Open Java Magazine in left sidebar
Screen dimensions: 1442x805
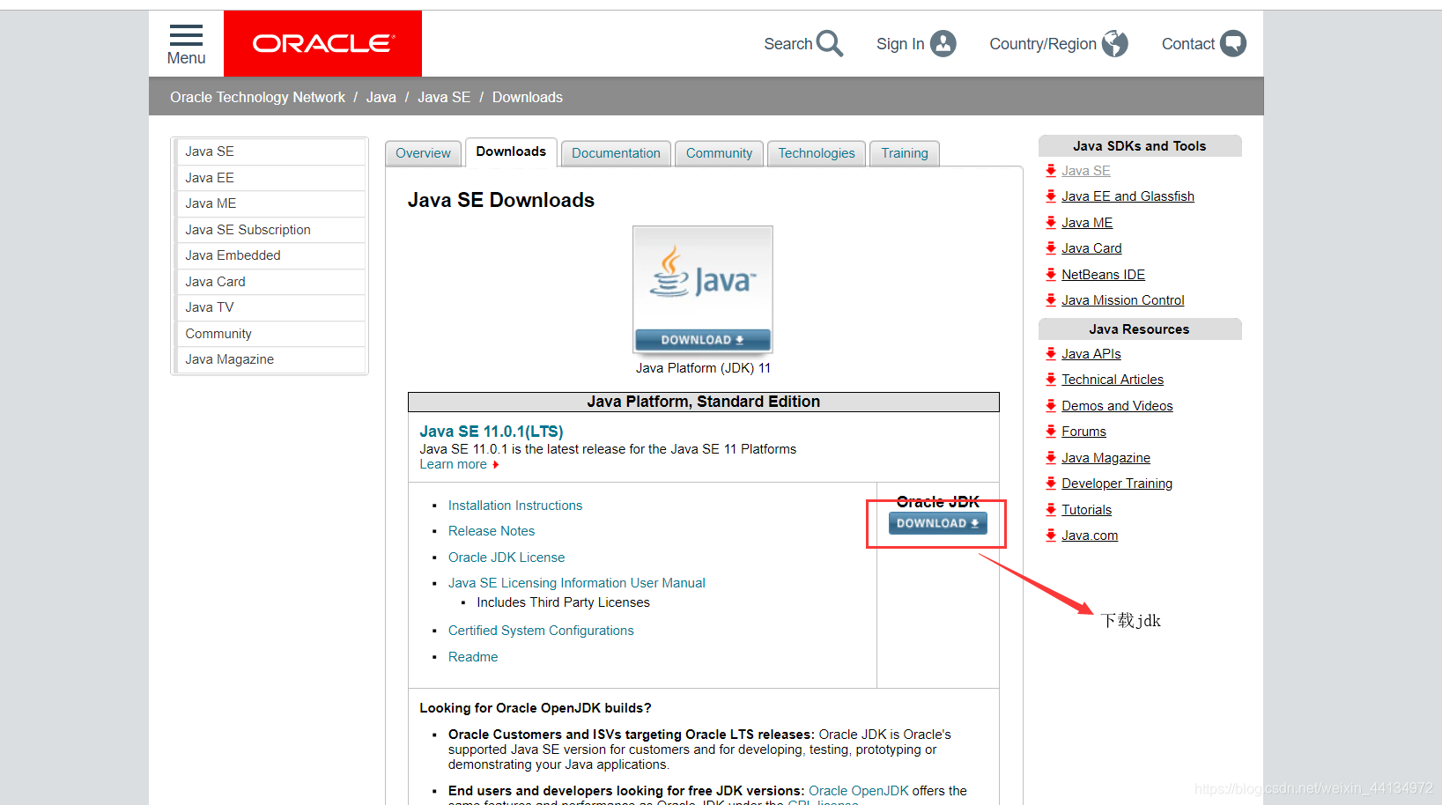pos(270,359)
